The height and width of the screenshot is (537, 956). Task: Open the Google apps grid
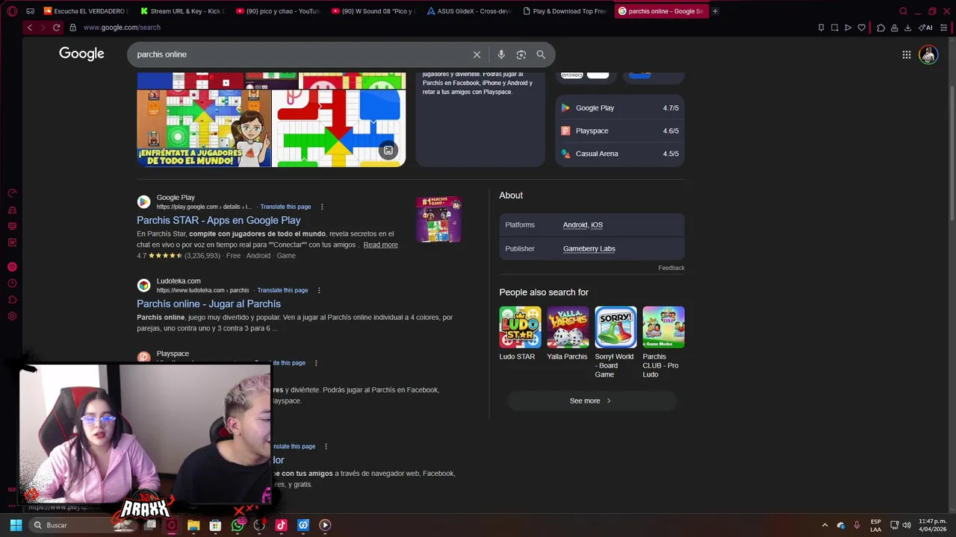906,54
